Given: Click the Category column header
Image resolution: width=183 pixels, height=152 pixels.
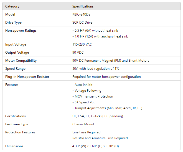Looking at the screenshot, I should point(12,6).
